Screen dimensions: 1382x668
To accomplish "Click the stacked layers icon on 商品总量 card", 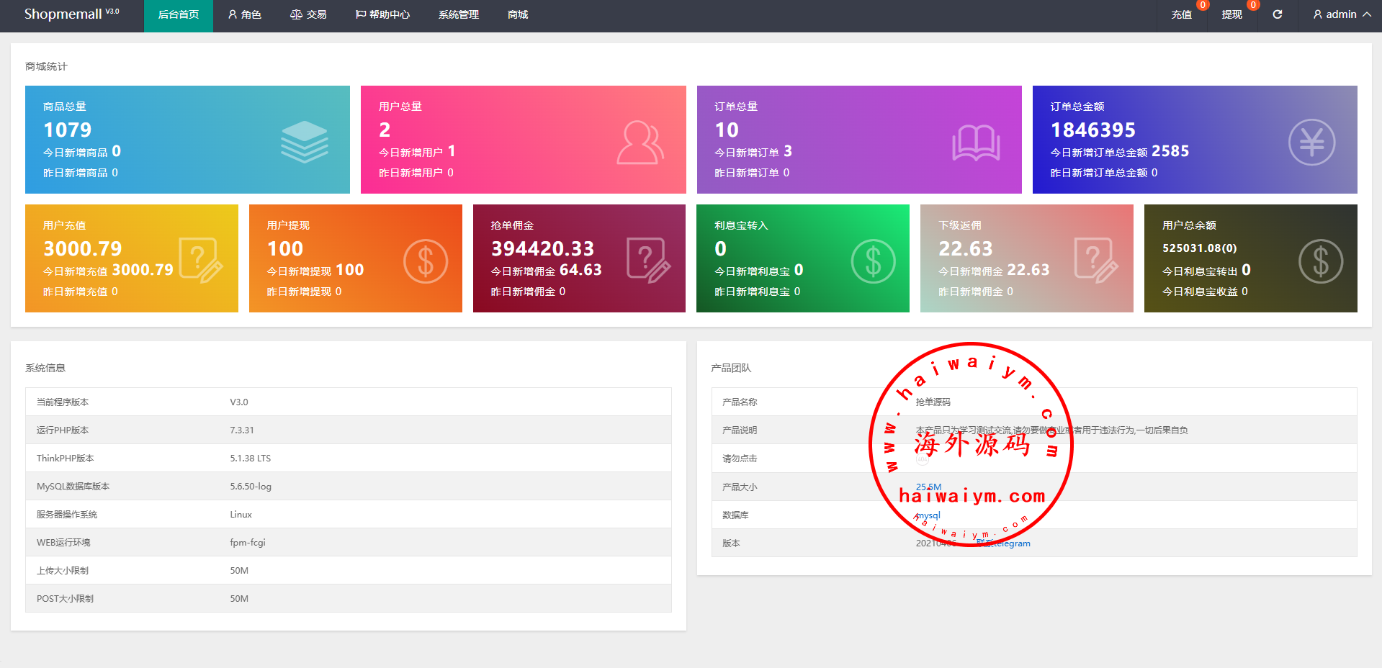I will (304, 142).
